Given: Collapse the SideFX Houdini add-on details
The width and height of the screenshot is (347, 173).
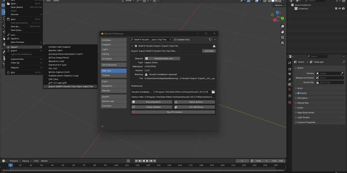Looking at the screenshot, I should click(x=132, y=46).
